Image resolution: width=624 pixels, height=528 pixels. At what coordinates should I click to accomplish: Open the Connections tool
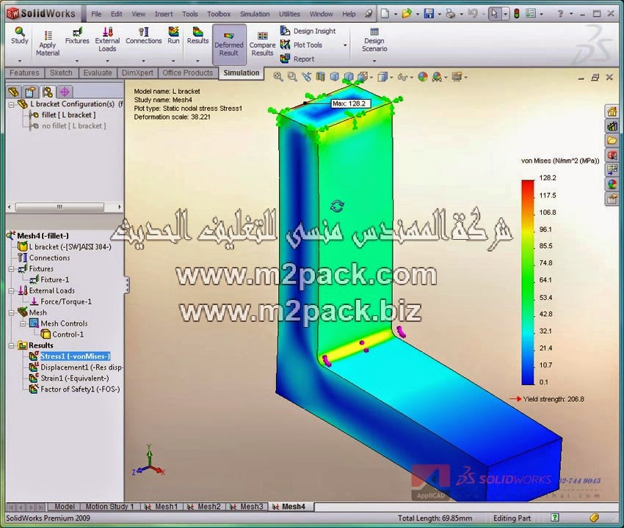click(x=144, y=35)
